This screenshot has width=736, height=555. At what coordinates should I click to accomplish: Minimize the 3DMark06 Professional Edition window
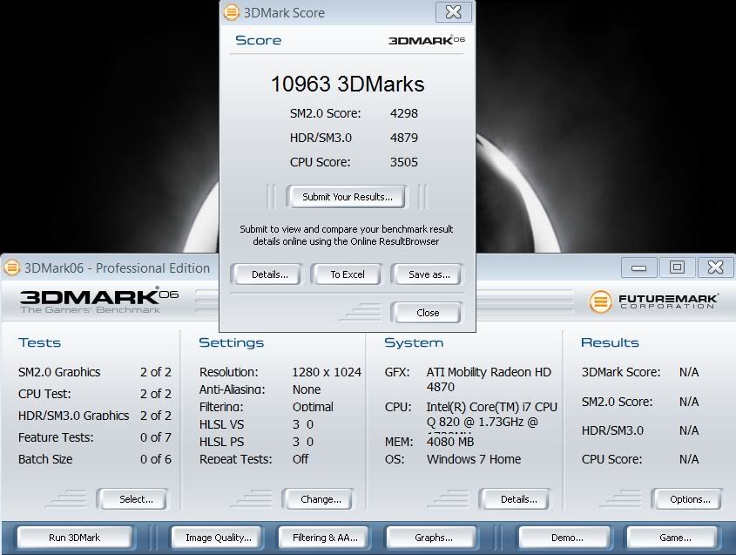[638, 267]
